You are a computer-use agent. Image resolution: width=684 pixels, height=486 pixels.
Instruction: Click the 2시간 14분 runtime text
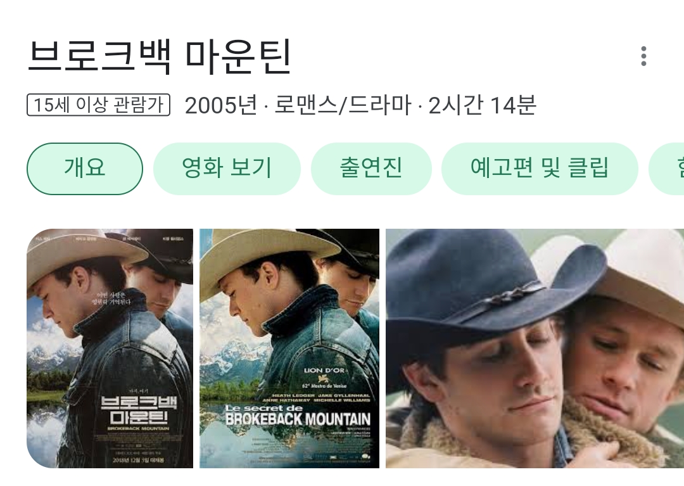click(x=482, y=105)
